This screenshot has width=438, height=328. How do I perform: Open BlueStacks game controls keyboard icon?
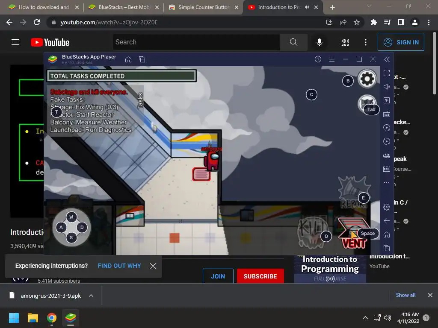(x=387, y=114)
